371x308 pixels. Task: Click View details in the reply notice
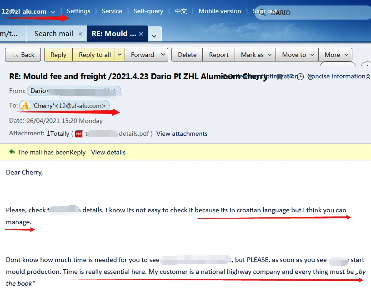pos(108,152)
